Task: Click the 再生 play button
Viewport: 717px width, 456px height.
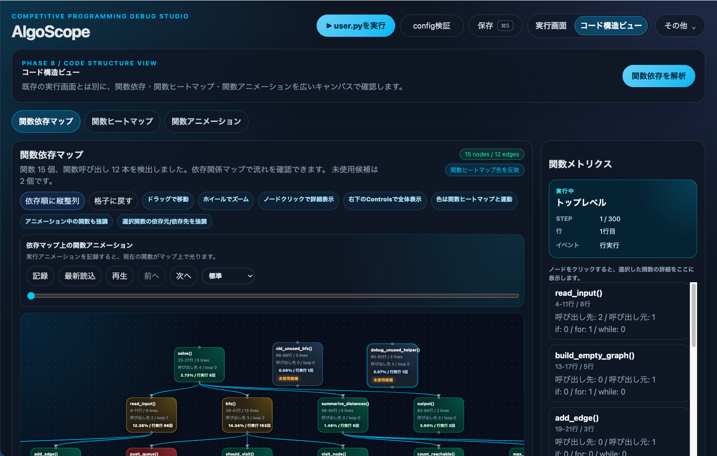Action: tap(119, 276)
